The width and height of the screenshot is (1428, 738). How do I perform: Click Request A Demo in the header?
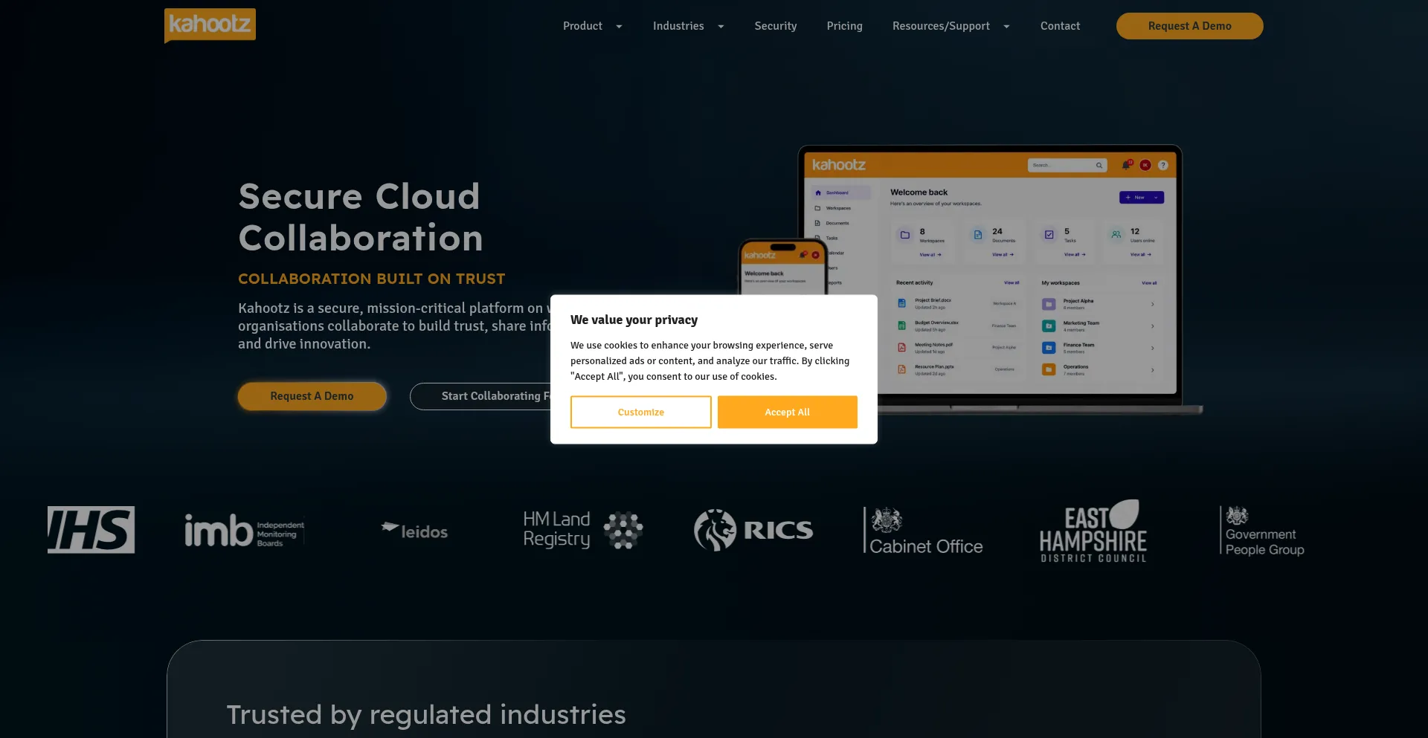coord(1189,26)
